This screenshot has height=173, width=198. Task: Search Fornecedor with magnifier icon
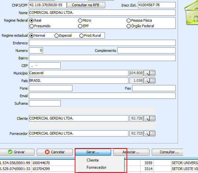tap(147, 133)
